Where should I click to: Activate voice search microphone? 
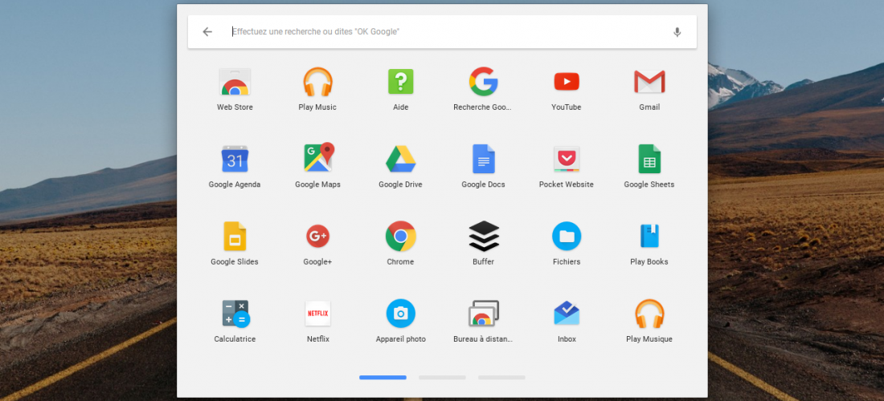677,32
